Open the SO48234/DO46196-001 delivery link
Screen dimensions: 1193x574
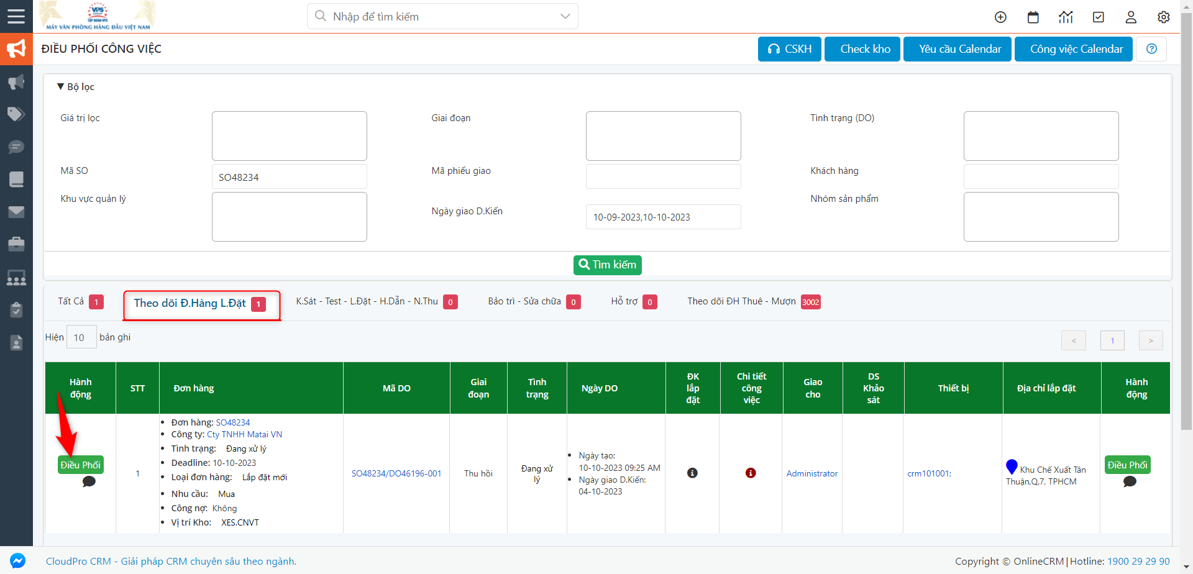[x=396, y=473]
